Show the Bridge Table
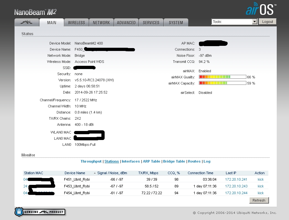Screen dimensions: 289x220 (174, 161)
